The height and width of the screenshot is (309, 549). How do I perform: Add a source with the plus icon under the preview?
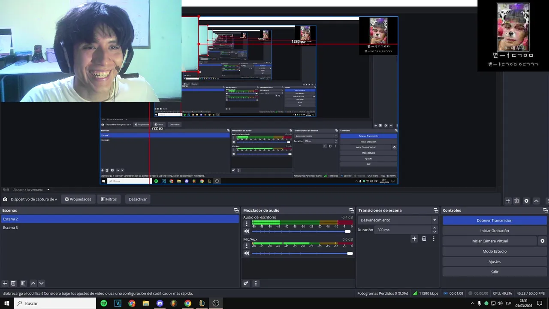click(508, 201)
